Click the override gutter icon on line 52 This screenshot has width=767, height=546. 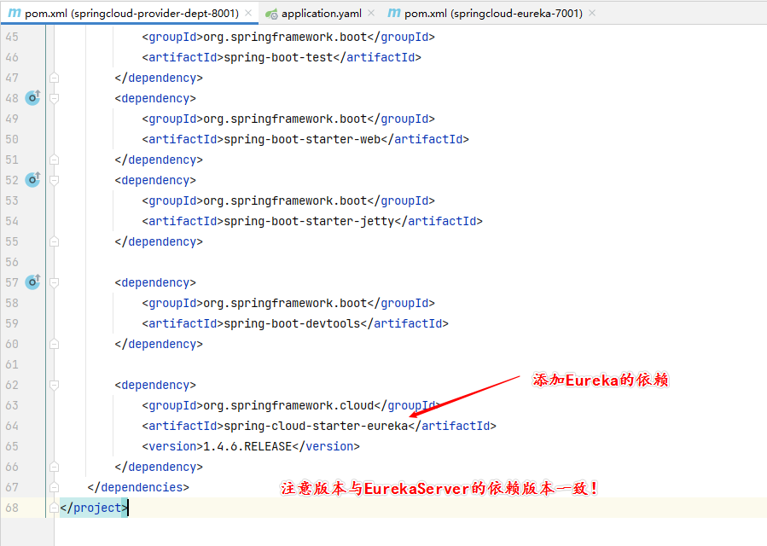tap(32, 180)
